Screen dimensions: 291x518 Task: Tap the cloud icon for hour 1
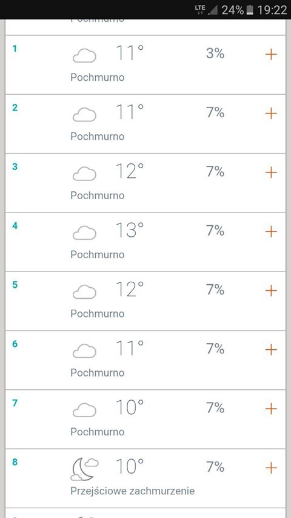(84, 55)
